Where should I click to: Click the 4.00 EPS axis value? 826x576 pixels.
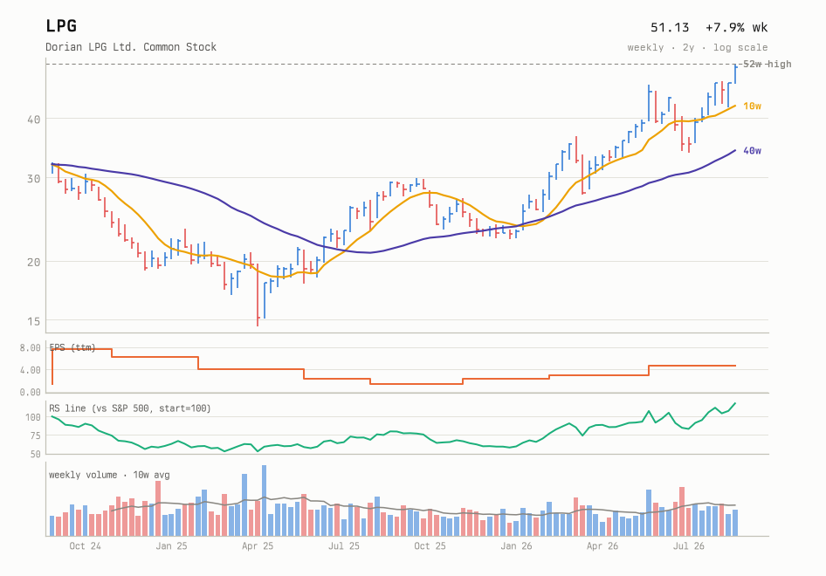[30, 370]
